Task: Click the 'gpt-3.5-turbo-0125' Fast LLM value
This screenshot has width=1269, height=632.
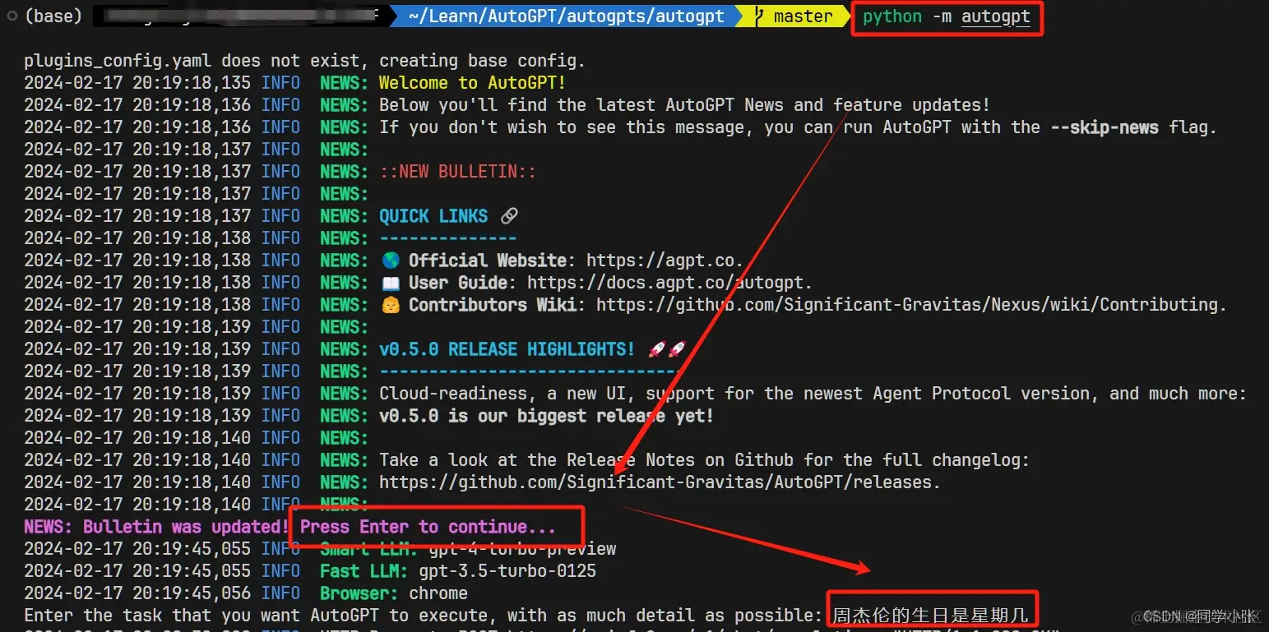Action: [x=507, y=571]
